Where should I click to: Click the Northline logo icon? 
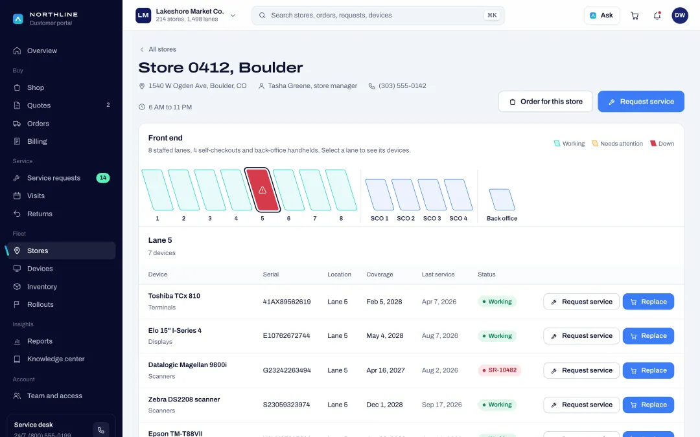click(18, 19)
